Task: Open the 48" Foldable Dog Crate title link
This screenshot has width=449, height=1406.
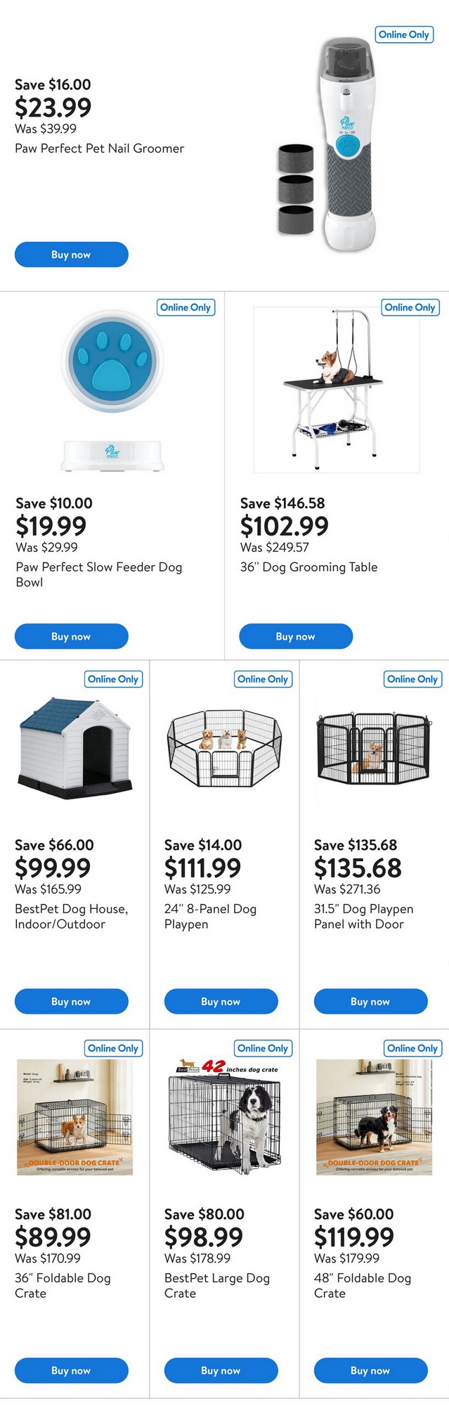Action: tap(362, 1285)
